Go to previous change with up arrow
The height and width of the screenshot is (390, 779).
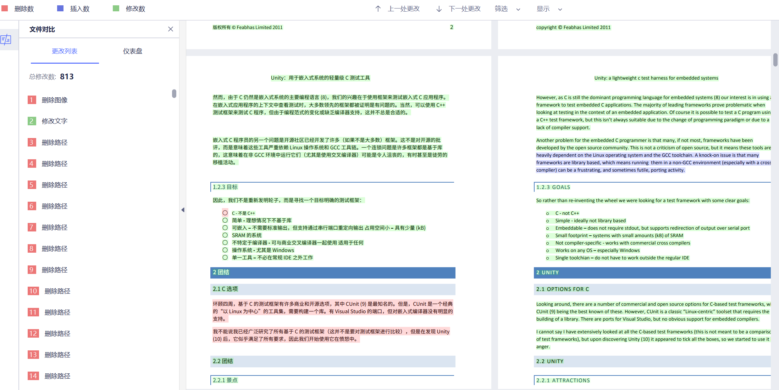point(378,9)
